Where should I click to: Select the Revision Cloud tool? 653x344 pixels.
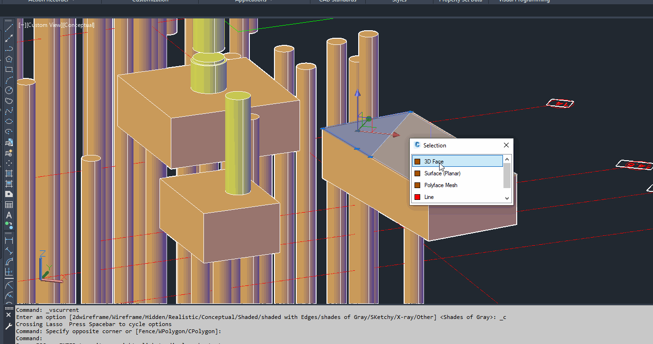click(9, 101)
